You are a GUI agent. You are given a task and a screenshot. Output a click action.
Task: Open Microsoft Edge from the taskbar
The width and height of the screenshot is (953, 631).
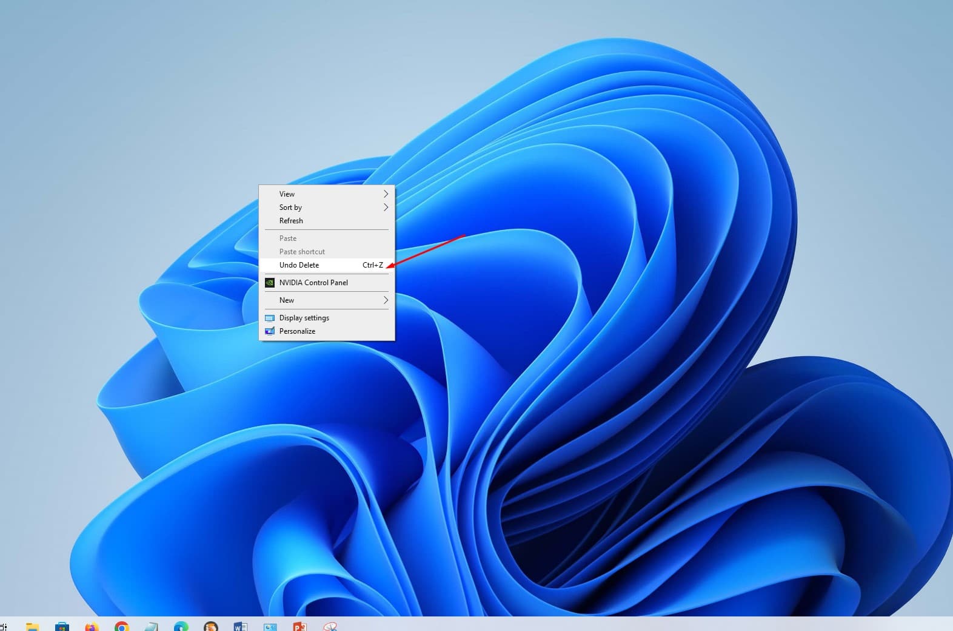(x=181, y=627)
